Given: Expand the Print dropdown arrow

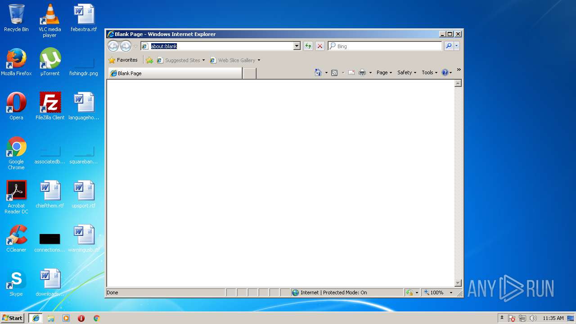Looking at the screenshot, I should click(x=370, y=72).
